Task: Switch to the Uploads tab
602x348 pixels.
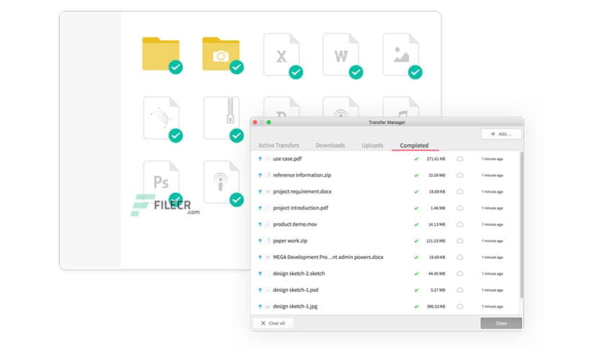Action: (x=372, y=145)
